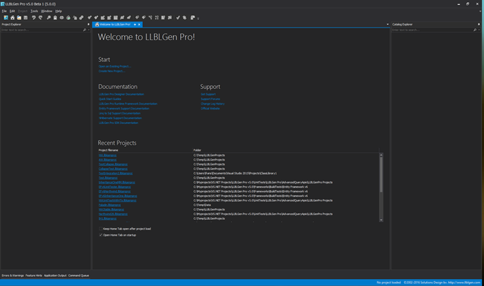Toggle Keep Home Tab open after project load
The image size is (484, 286).
(x=101, y=229)
